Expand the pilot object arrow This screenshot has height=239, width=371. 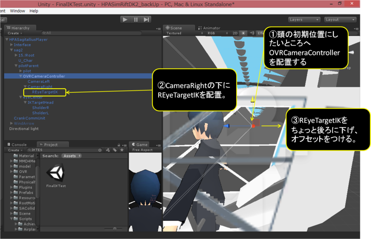(x=20, y=71)
